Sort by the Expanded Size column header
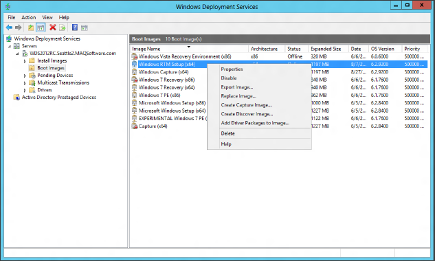 (x=328, y=49)
